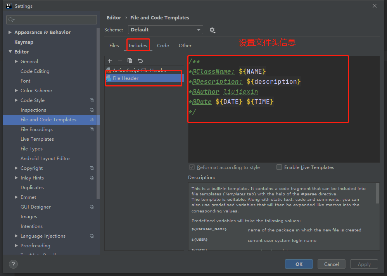
Task: Click ${description} variable in template
Action: pos(273,82)
